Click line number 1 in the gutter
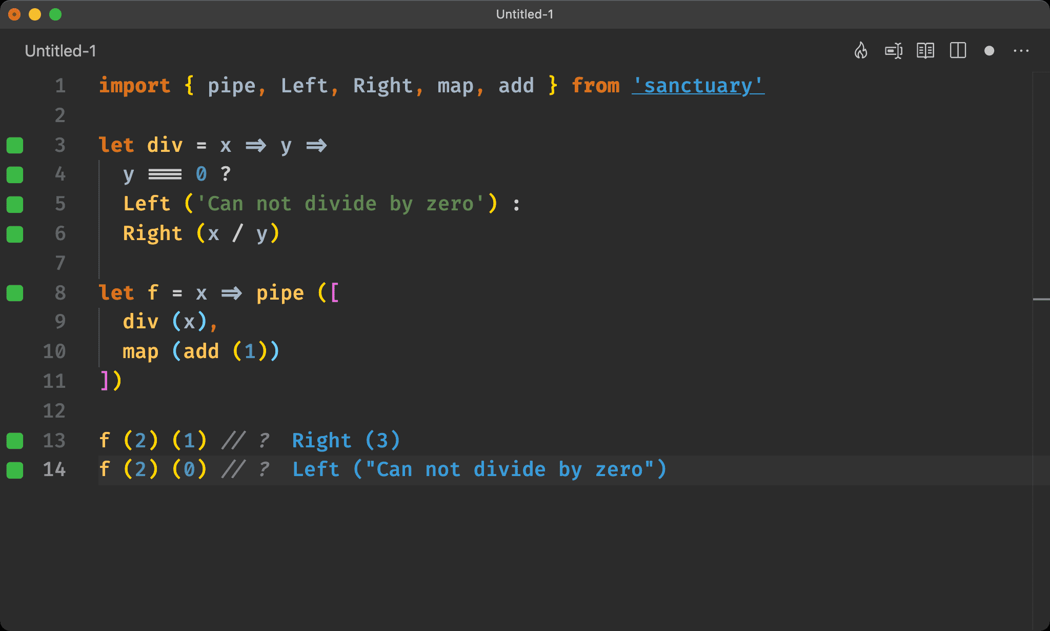Viewport: 1050px width, 631px height. click(60, 86)
